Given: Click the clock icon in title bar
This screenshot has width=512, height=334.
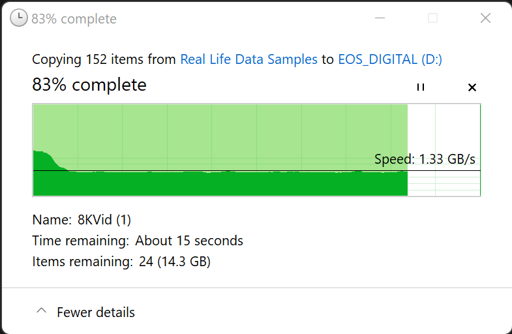Looking at the screenshot, I should (20, 18).
